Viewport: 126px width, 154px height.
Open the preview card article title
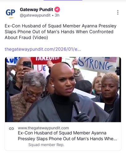[67, 136]
